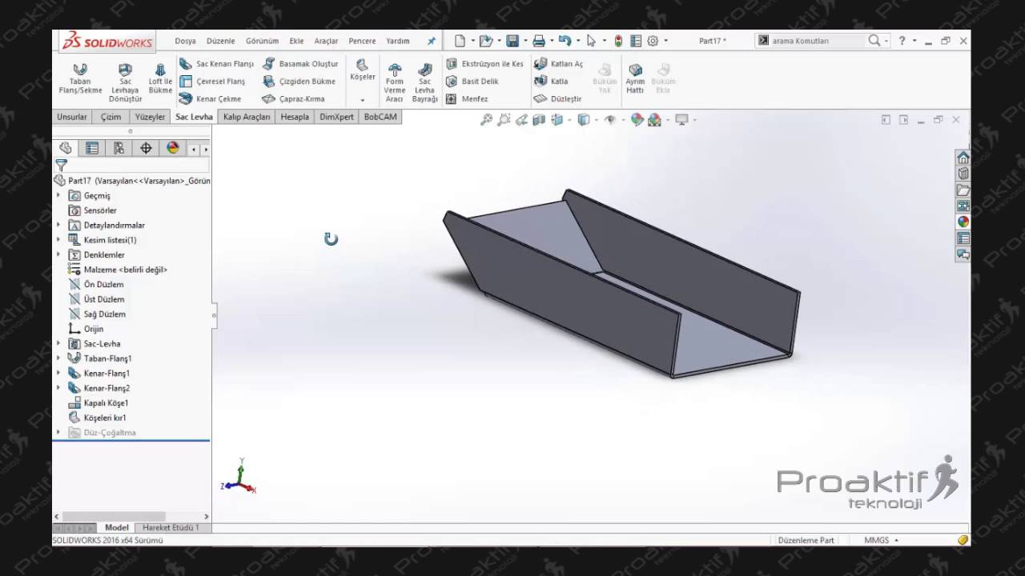Select the Ayırım Hattı tool
The image size is (1025, 576).
[x=635, y=79]
